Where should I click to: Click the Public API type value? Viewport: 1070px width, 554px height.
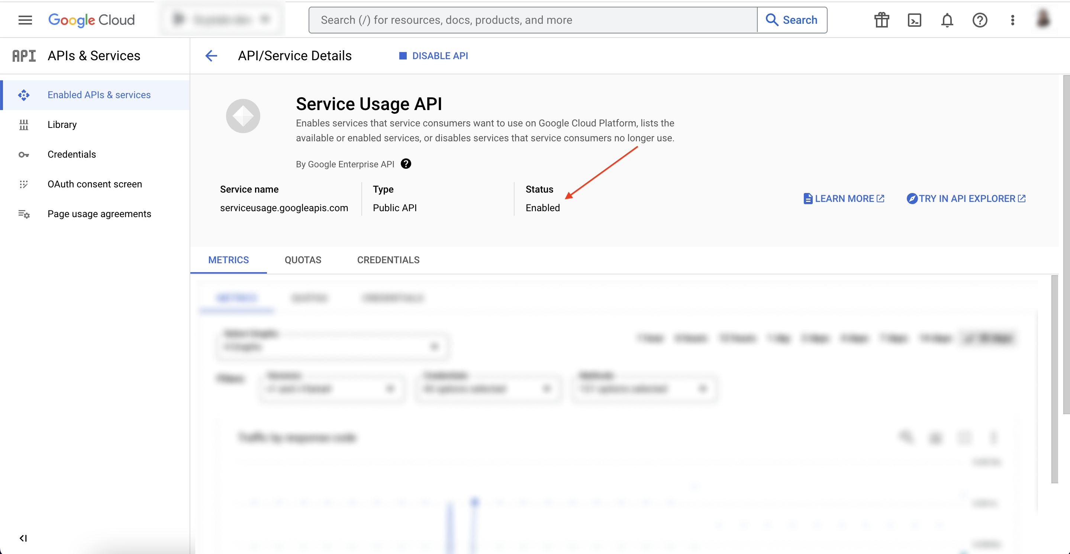[394, 207]
